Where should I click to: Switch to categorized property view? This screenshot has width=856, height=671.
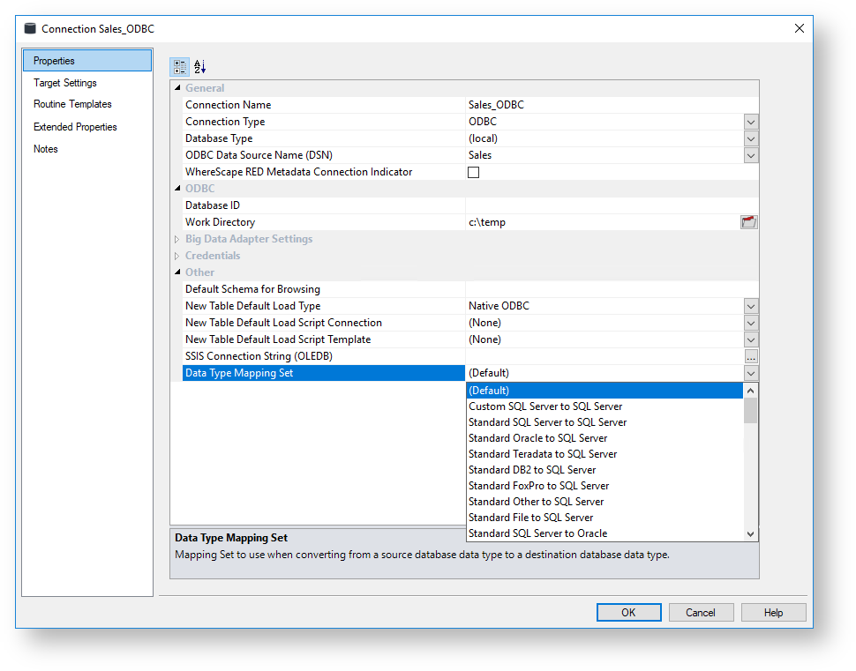(180, 67)
